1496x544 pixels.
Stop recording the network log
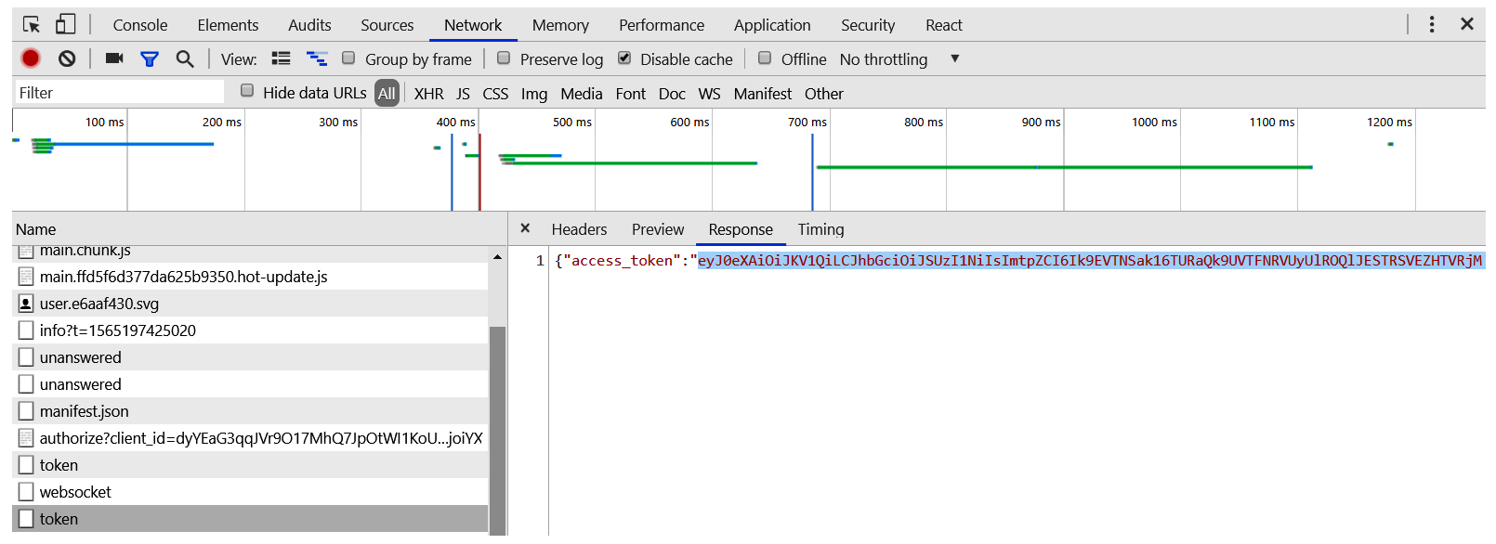click(x=31, y=58)
